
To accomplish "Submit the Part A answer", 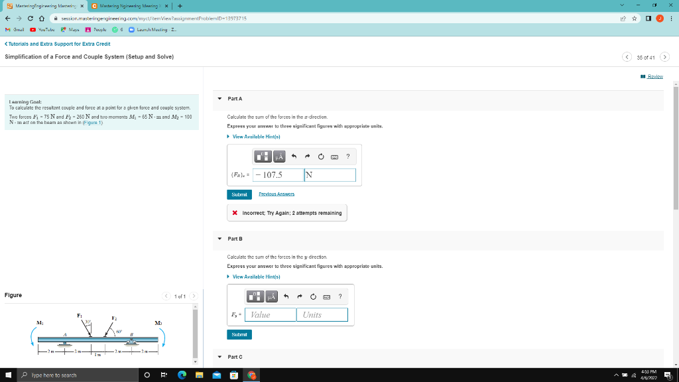I will (239, 194).
